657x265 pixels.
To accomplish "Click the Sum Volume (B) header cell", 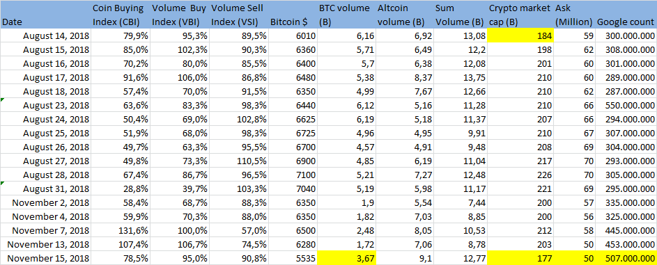I will [461, 15].
